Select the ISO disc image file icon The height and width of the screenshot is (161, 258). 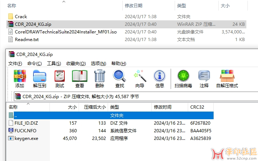pos(11,32)
